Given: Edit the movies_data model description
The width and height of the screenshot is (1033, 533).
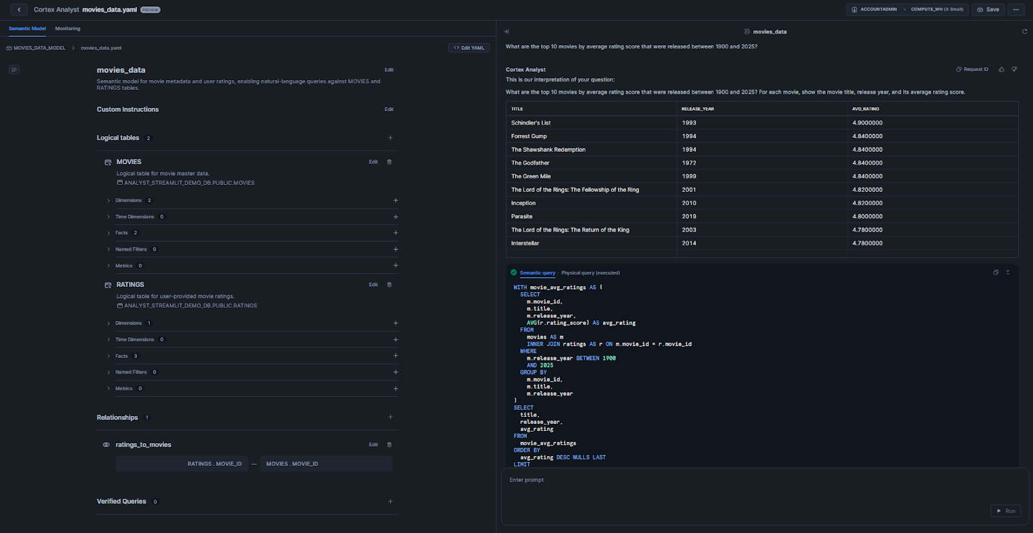Looking at the screenshot, I should pos(389,70).
